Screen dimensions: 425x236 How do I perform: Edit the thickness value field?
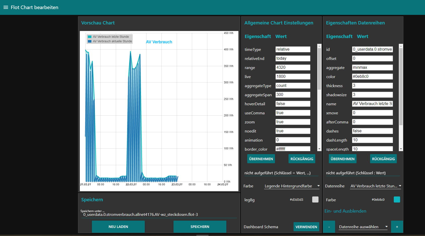pos(372,86)
